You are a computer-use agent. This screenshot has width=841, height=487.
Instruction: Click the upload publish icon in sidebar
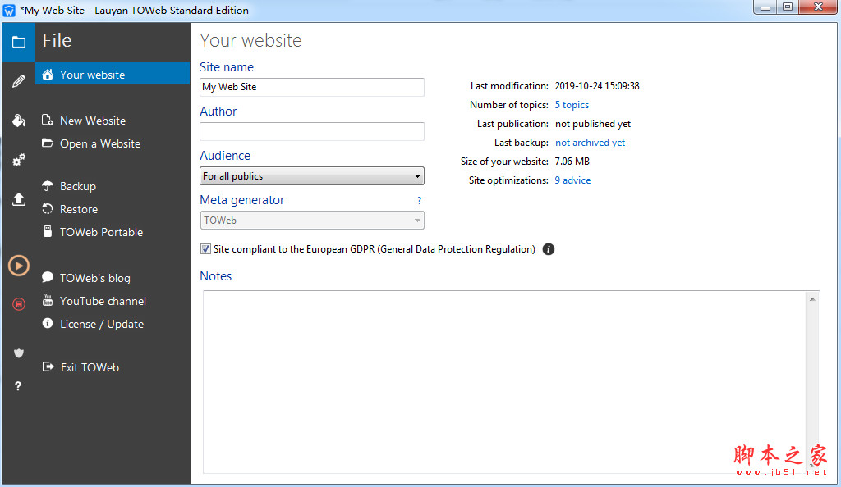pyautogui.click(x=18, y=199)
